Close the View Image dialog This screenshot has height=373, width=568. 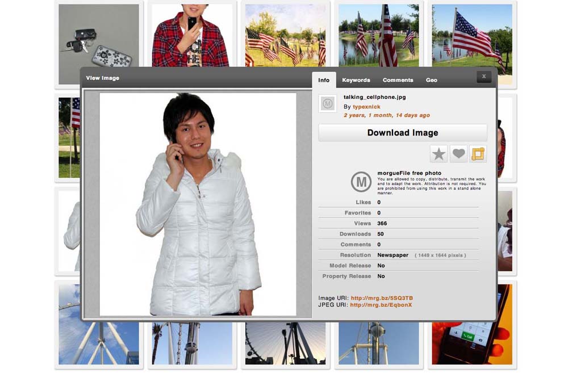(483, 77)
